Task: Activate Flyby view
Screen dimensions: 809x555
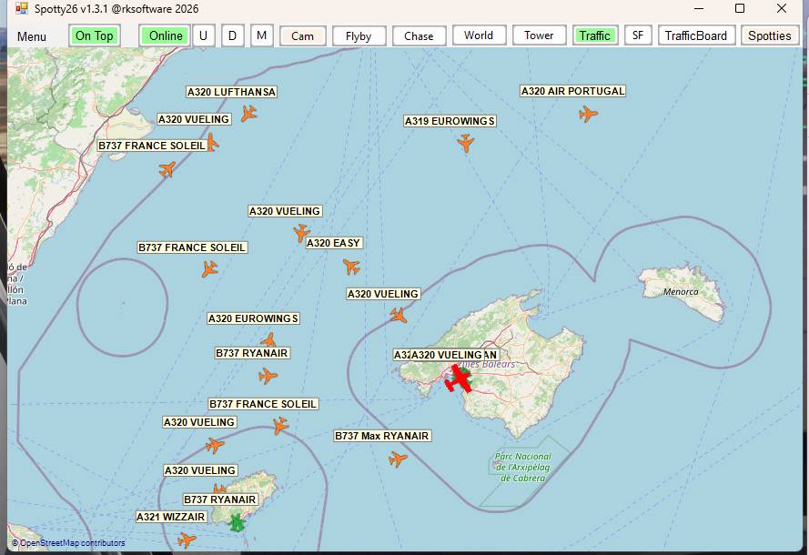Action: coord(359,36)
